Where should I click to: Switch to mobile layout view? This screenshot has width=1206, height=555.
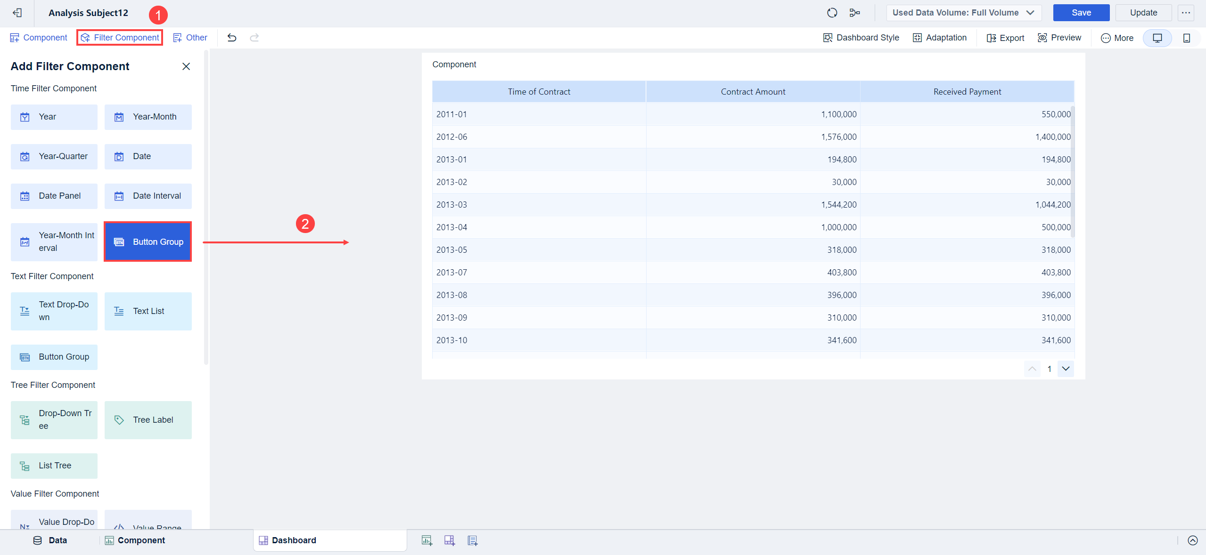tap(1187, 38)
